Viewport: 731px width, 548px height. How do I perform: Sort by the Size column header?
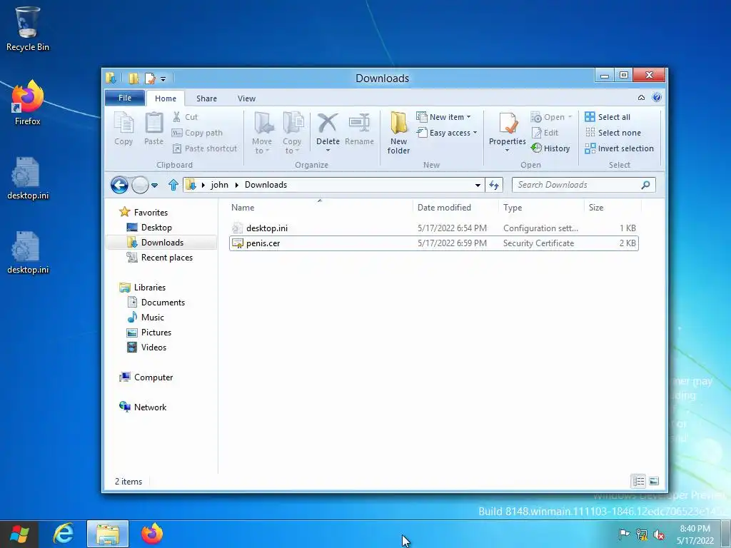612,208
